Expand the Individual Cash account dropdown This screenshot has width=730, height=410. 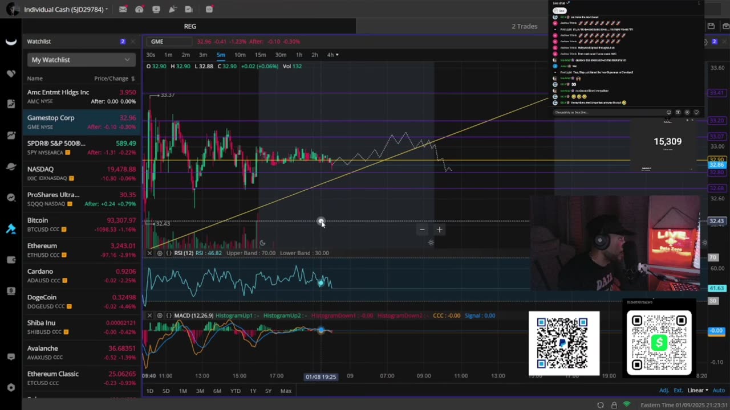click(x=107, y=10)
